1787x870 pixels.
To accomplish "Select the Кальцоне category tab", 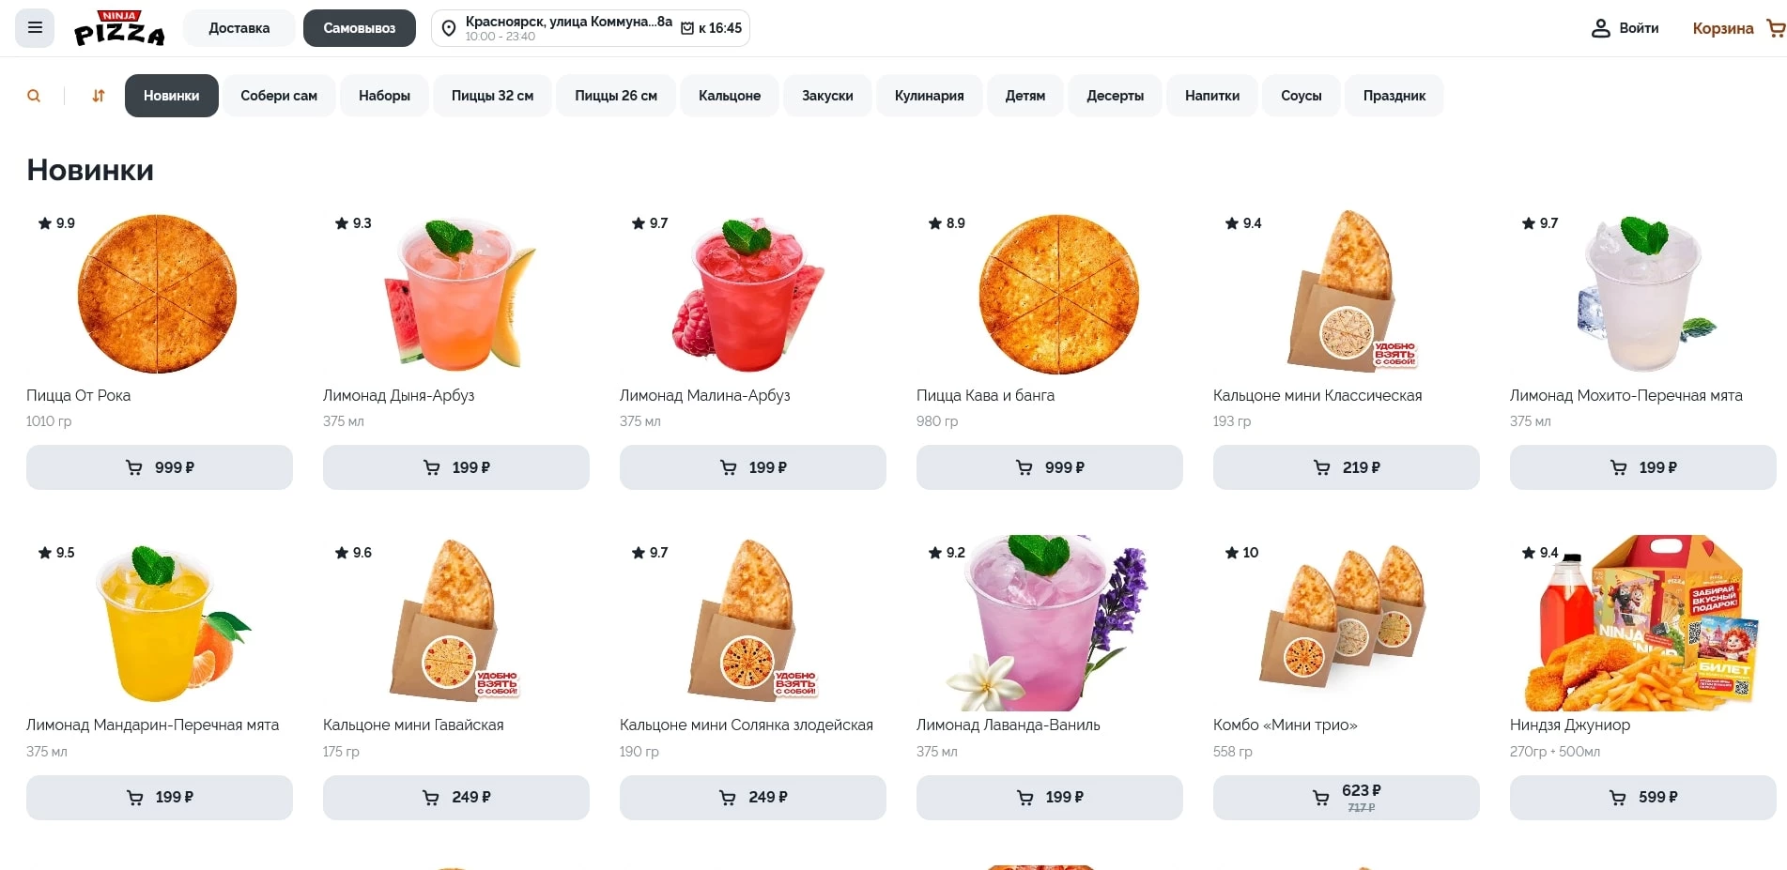I will (730, 96).
